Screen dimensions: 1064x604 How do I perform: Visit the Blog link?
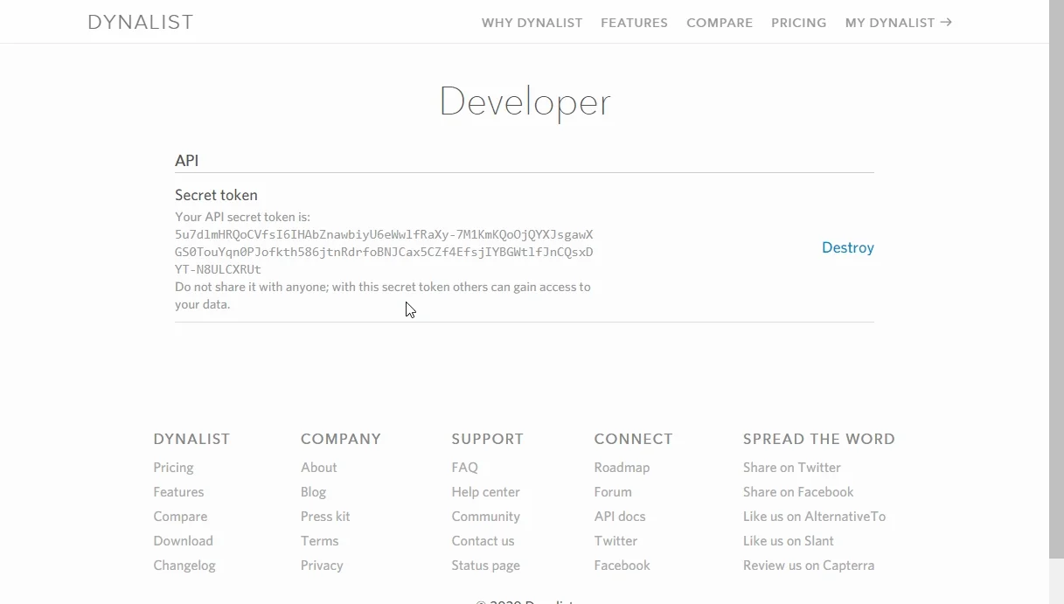coord(313,492)
